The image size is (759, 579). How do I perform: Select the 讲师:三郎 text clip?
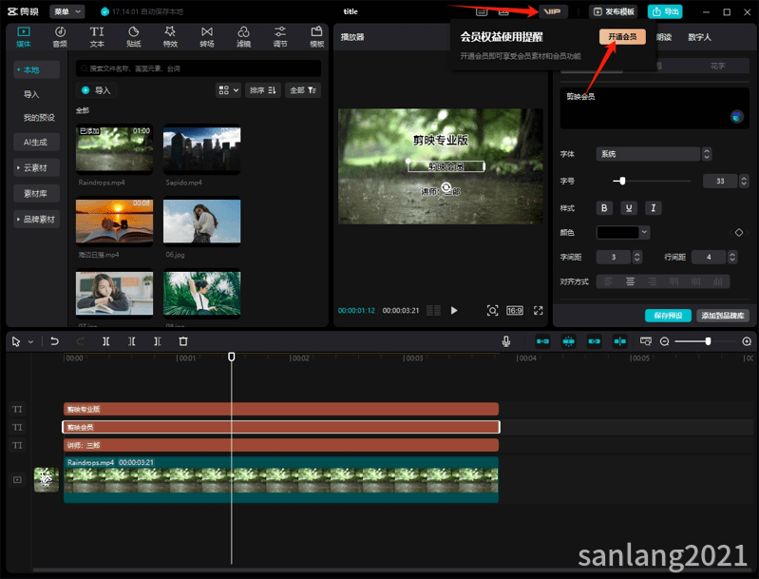tap(281, 445)
